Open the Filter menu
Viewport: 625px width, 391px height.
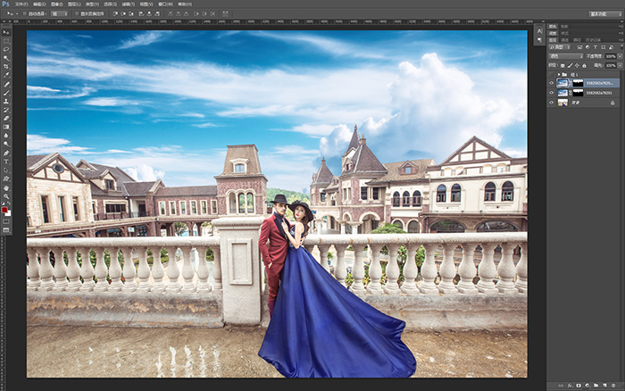[128, 4]
